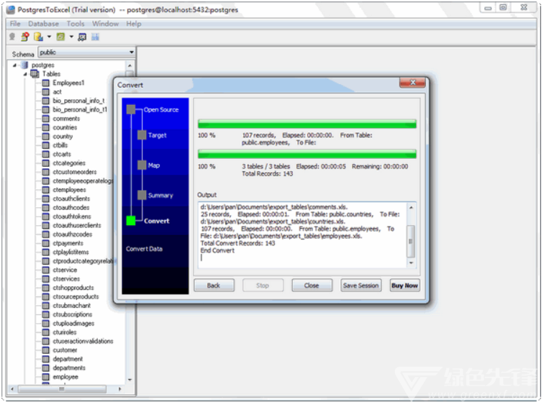The image size is (544, 405).
Task: Select the ctuploadimages table name
Action: click(73, 324)
